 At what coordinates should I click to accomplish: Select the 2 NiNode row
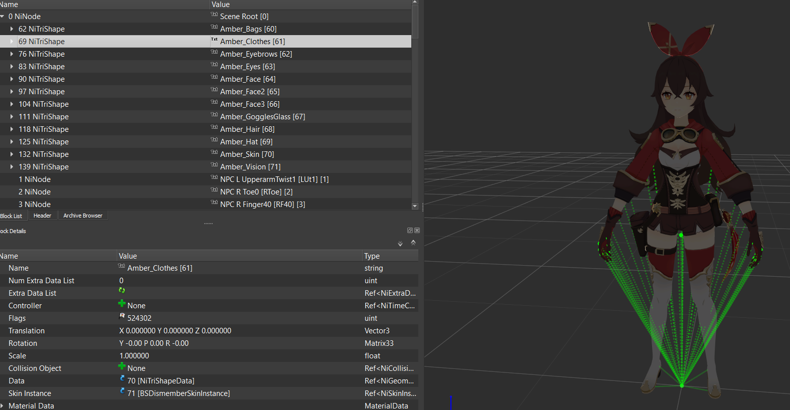point(206,192)
